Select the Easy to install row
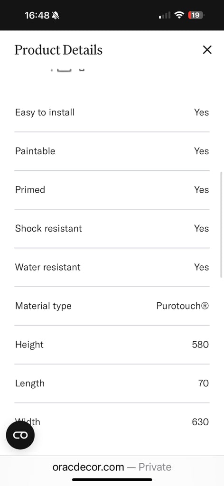Screen dimensions: 224x486 pyautogui.click(x=112, y=112)
